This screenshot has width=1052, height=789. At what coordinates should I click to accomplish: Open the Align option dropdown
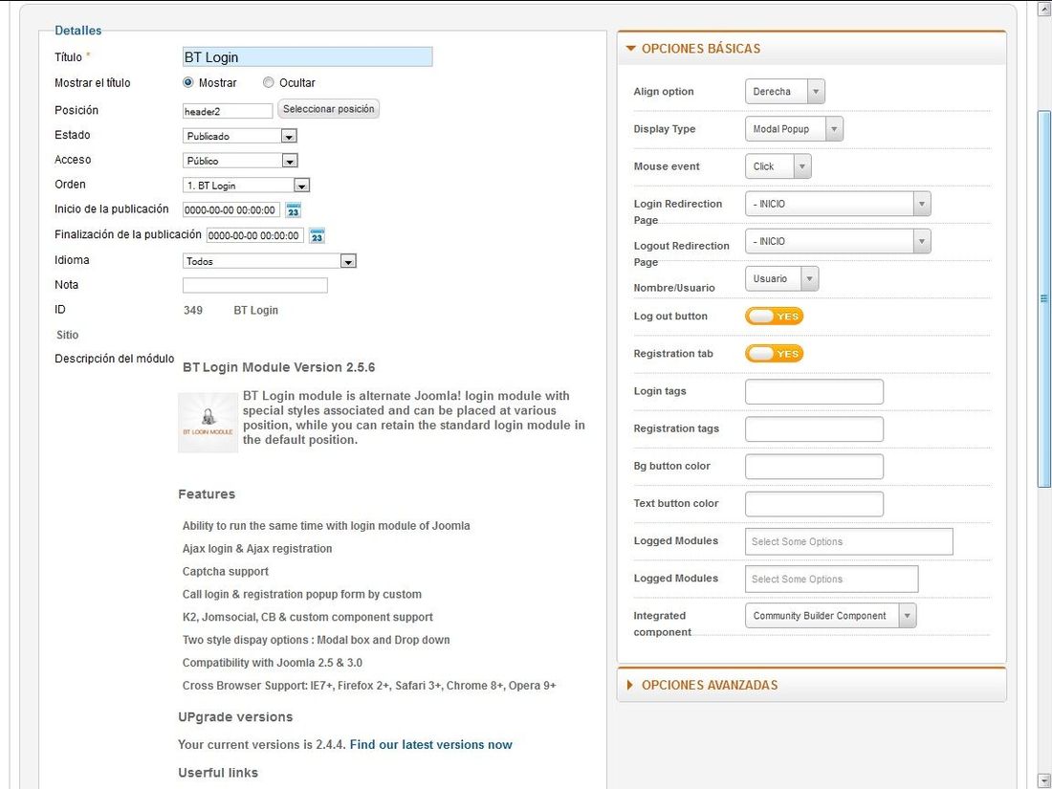pyautogui.click(x=785, y=91)
